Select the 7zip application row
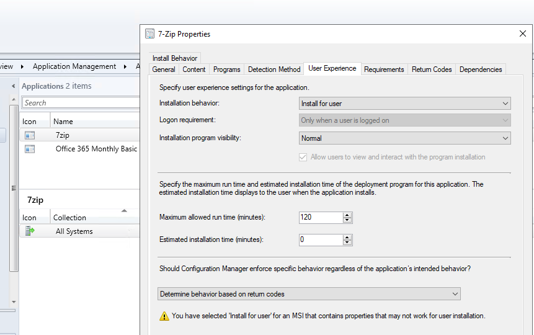The width and height of the screenshot is (534, 335). click(79, 135)
